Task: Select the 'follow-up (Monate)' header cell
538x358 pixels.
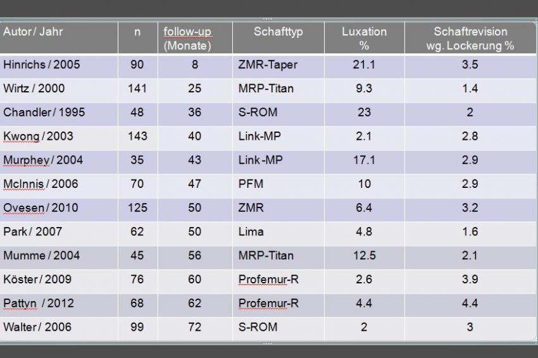Action: (x=195, y=38)
